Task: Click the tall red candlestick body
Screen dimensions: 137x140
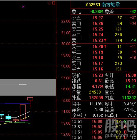Action: [23, 112]
